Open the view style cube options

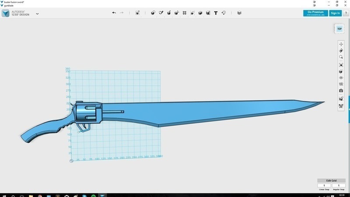click(341, 71)
